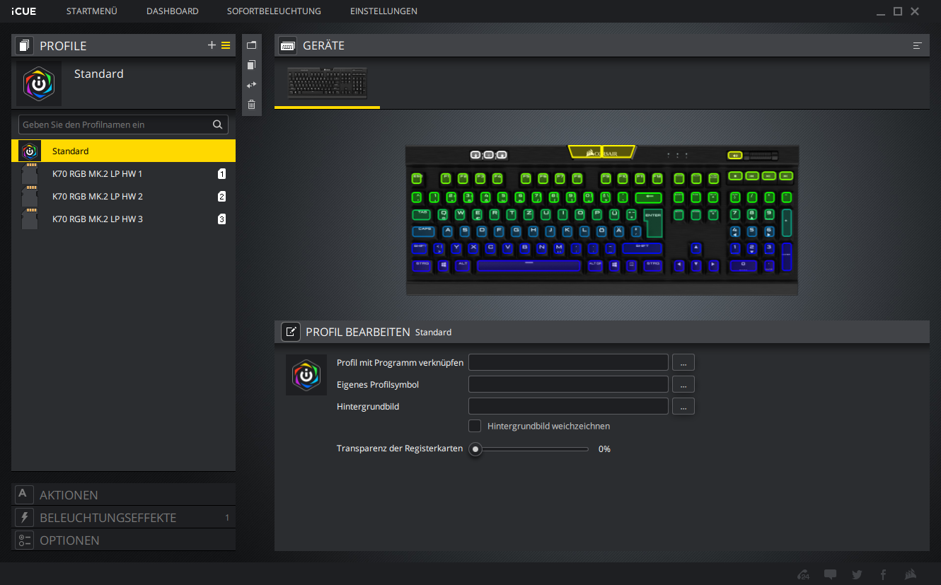
Task: Click the search magnifier in the profile filter
Action: click(218, 124)
